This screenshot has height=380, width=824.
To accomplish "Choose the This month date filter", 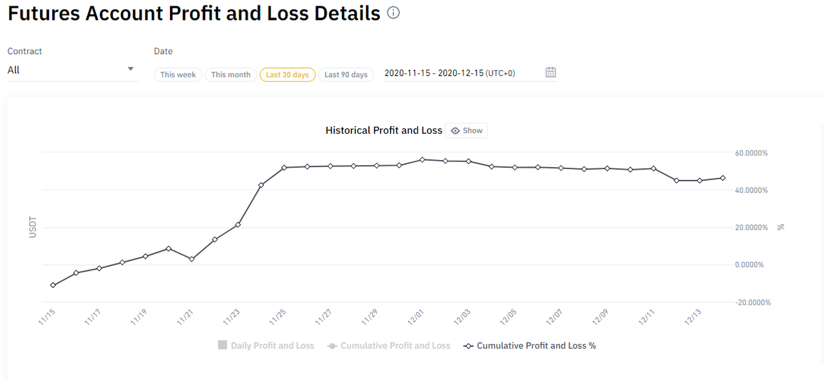I will (230, 75).
